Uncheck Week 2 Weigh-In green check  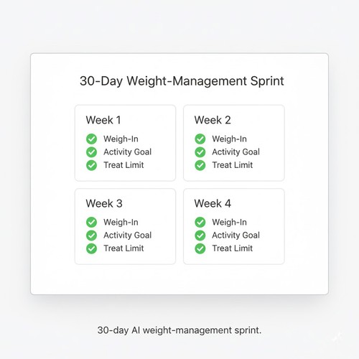tap(200, 139)
